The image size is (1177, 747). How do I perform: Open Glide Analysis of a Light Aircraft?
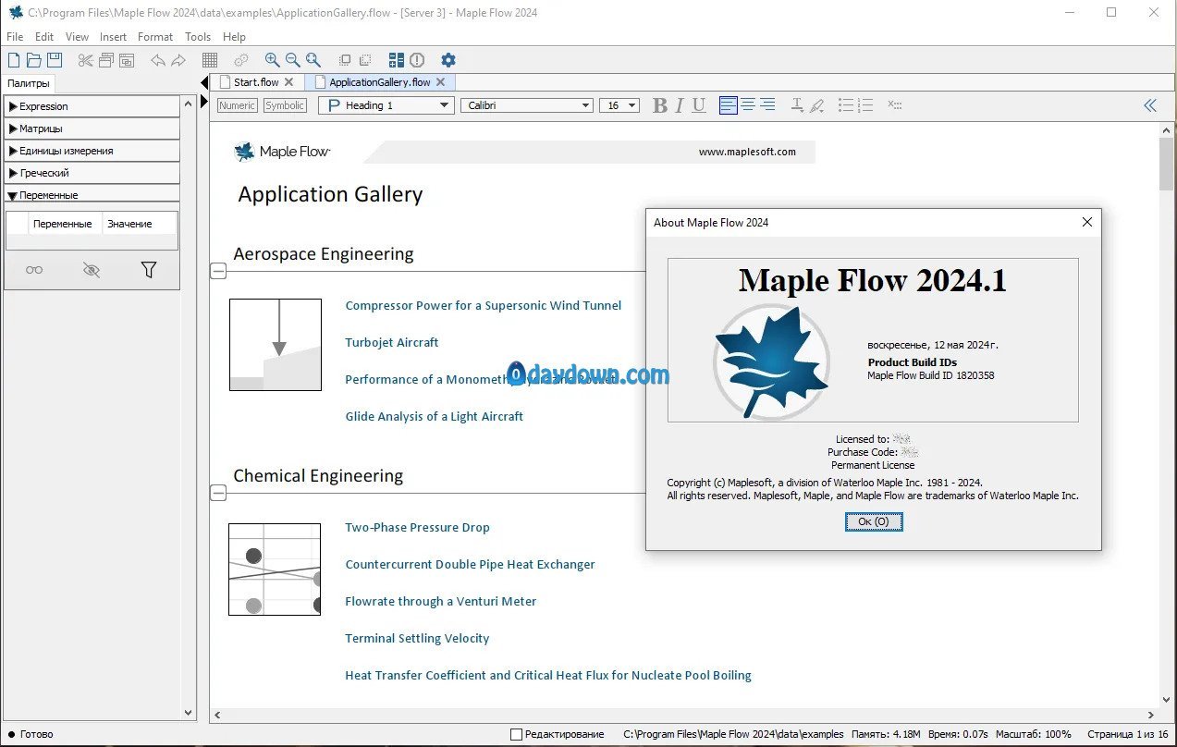[x=434, y=416]
